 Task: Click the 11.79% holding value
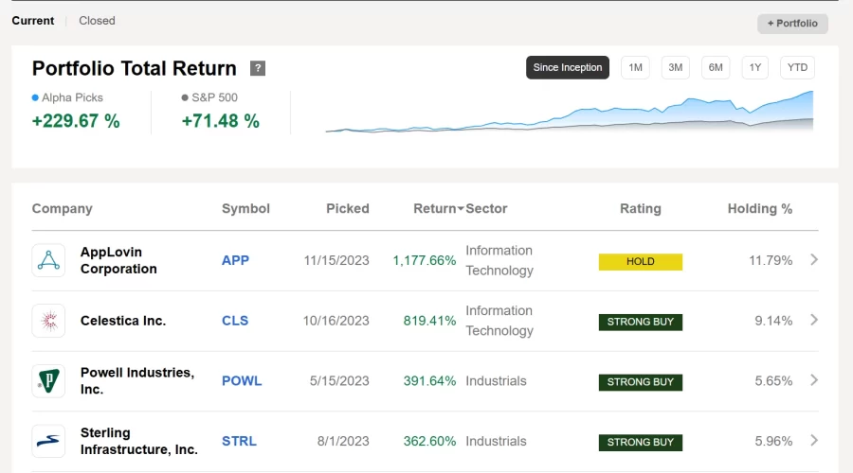(771, 260)
